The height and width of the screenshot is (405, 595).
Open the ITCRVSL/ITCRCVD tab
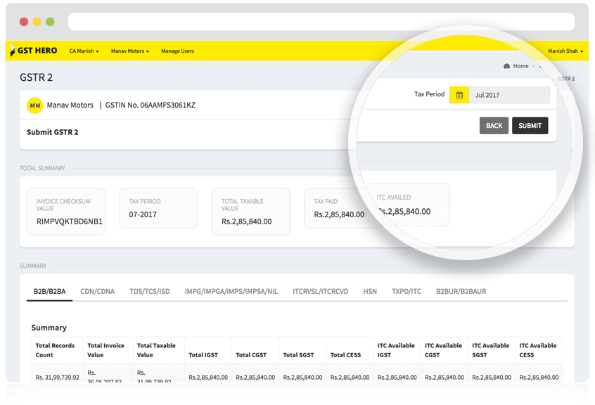click(x=320, y=291)
